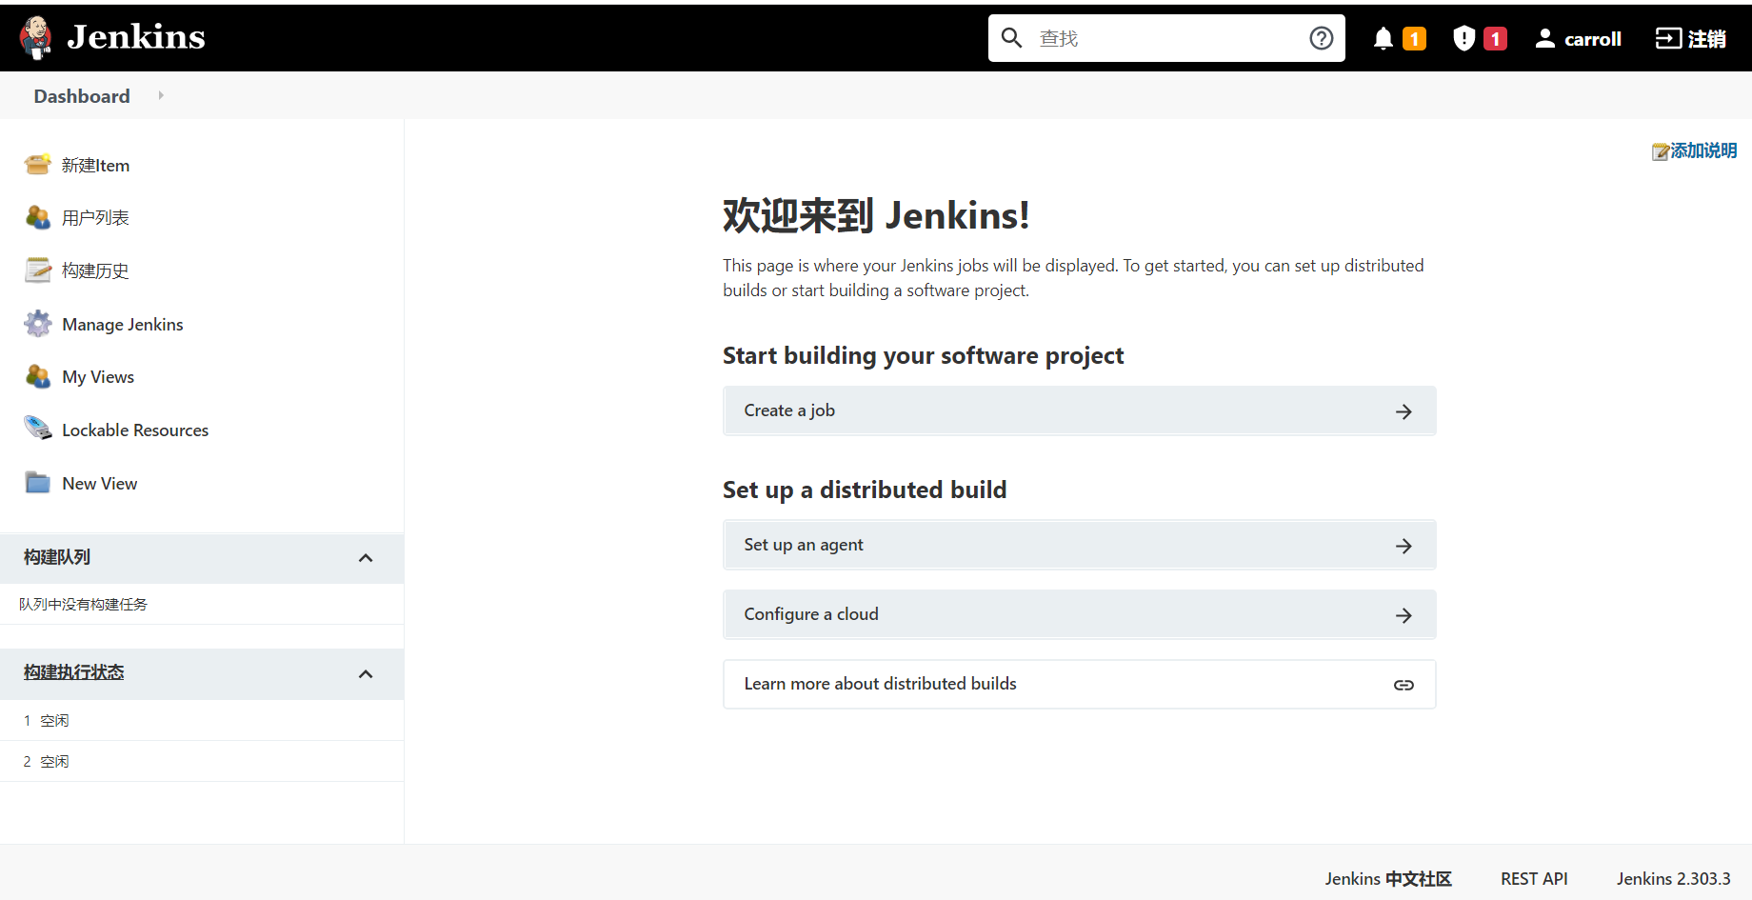Click the New View folder icon

coord(38,482)
